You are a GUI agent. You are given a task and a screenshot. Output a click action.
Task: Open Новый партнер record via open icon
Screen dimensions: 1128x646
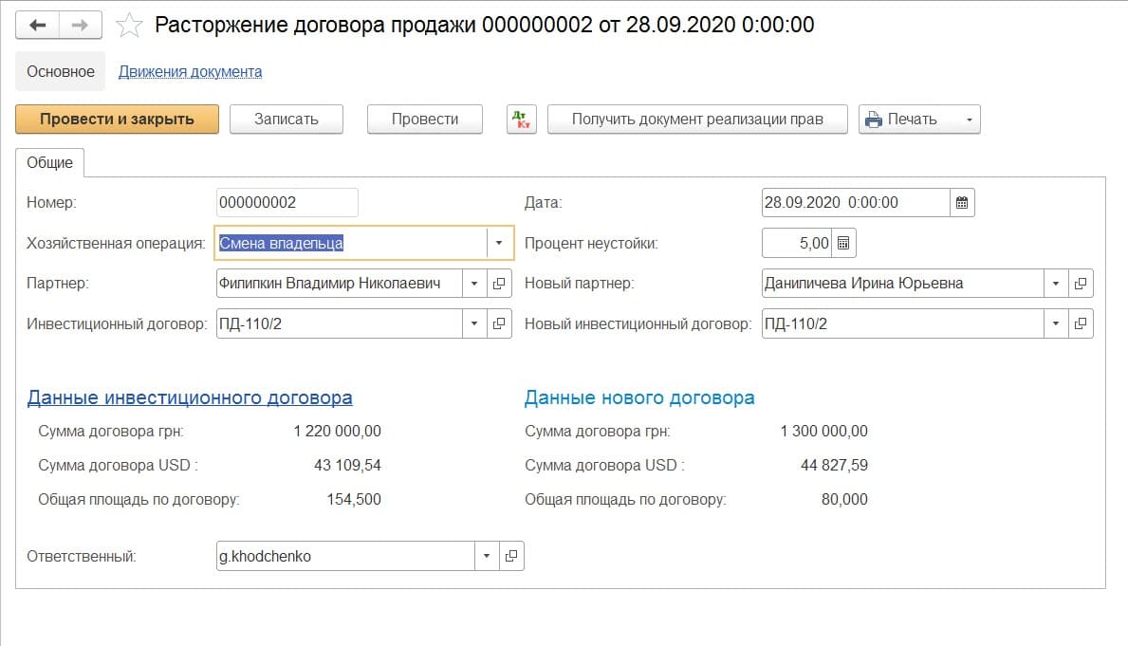tap(1081, 283)
